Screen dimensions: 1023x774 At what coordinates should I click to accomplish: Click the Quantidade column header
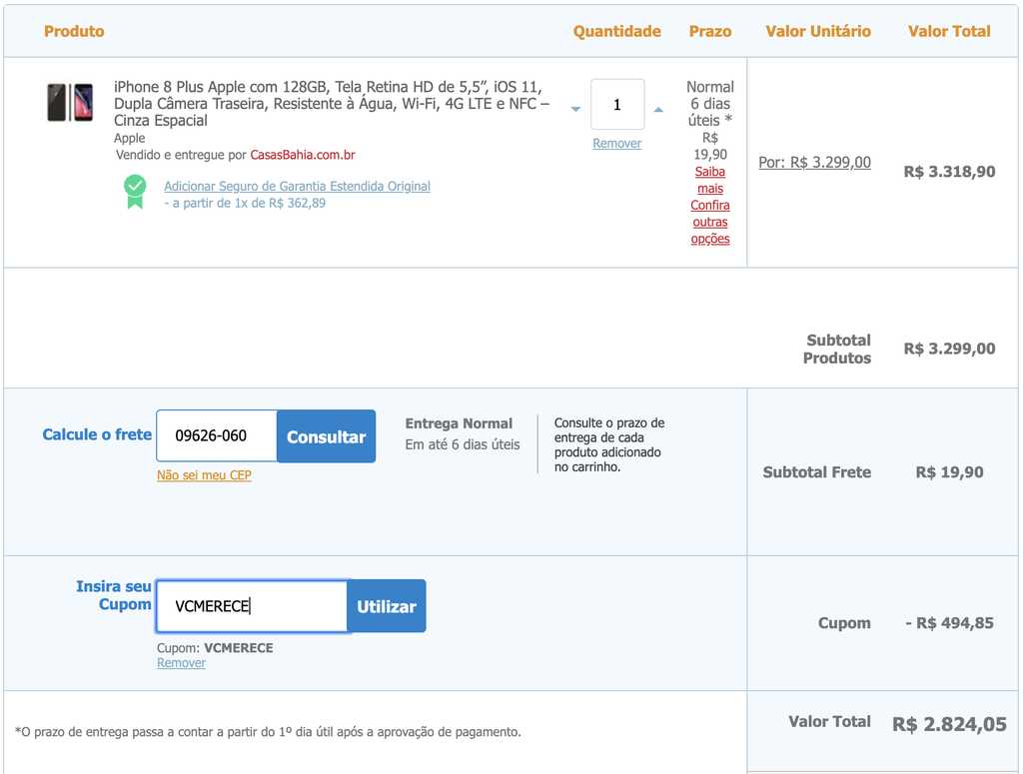point(617,31)
